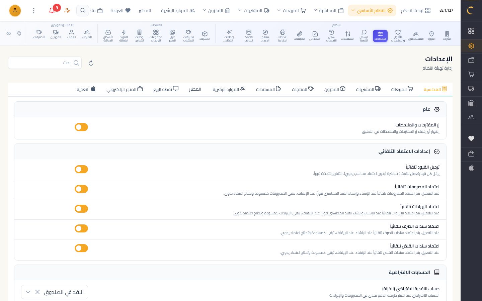This screenshot has width=482, height=301.
Task: Open Active Ingredients (المواد الفعالة)
Action: [x=124, y=36]
